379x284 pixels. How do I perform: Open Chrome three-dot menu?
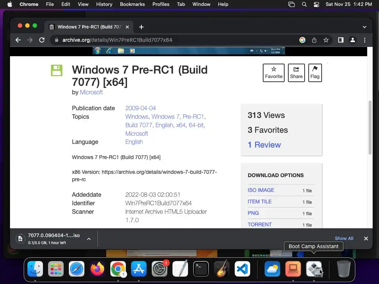tap(365, 40)
